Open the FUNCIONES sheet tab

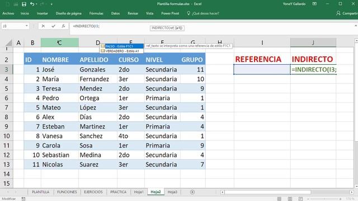(x=67, y=192)
